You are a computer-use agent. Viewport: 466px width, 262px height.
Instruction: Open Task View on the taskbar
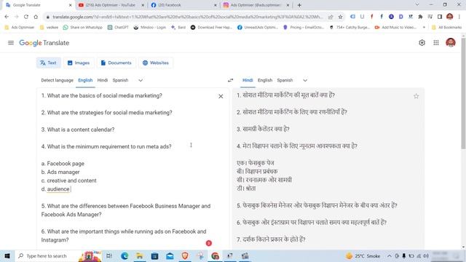(109, 255)
